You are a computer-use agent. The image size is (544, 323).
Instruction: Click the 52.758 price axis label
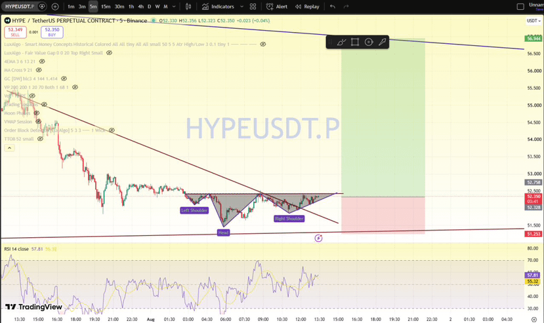click(x=534, y=182)
